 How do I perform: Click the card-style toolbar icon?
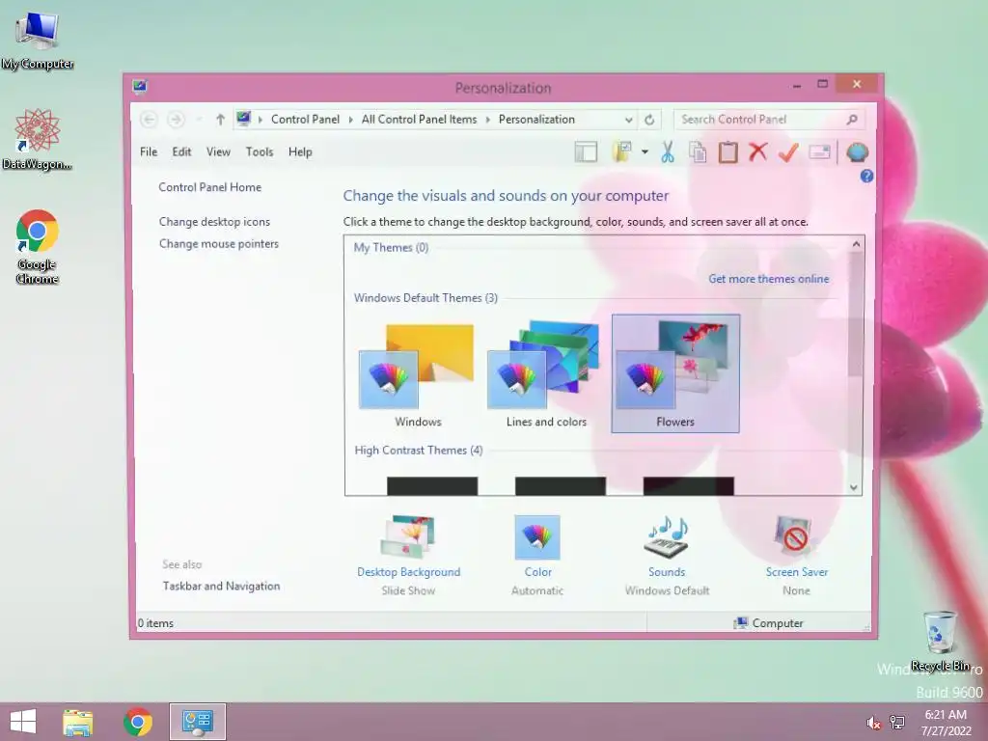(x=819, y=151)
